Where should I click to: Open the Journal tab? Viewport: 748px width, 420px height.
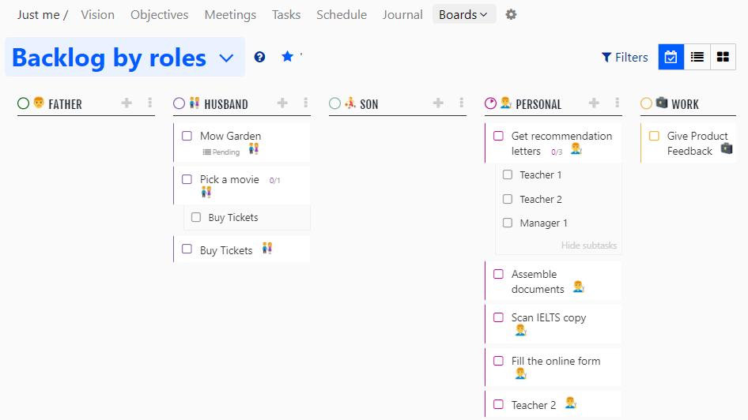click(402, 14)
